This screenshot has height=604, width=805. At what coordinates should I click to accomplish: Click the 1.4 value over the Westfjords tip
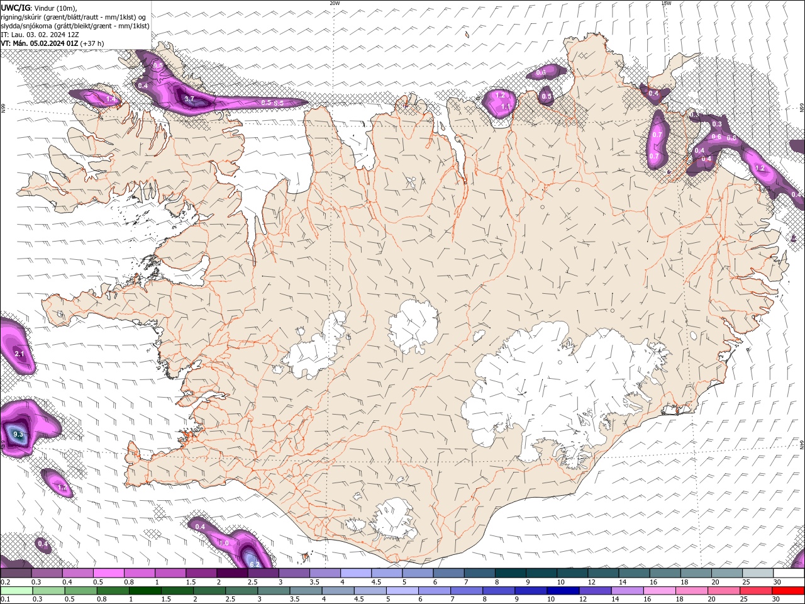[x=111, y=99]
